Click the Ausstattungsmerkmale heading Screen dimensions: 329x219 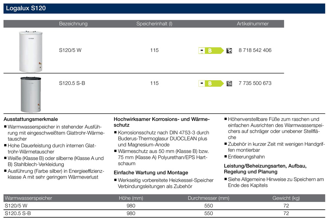point(31,119)
